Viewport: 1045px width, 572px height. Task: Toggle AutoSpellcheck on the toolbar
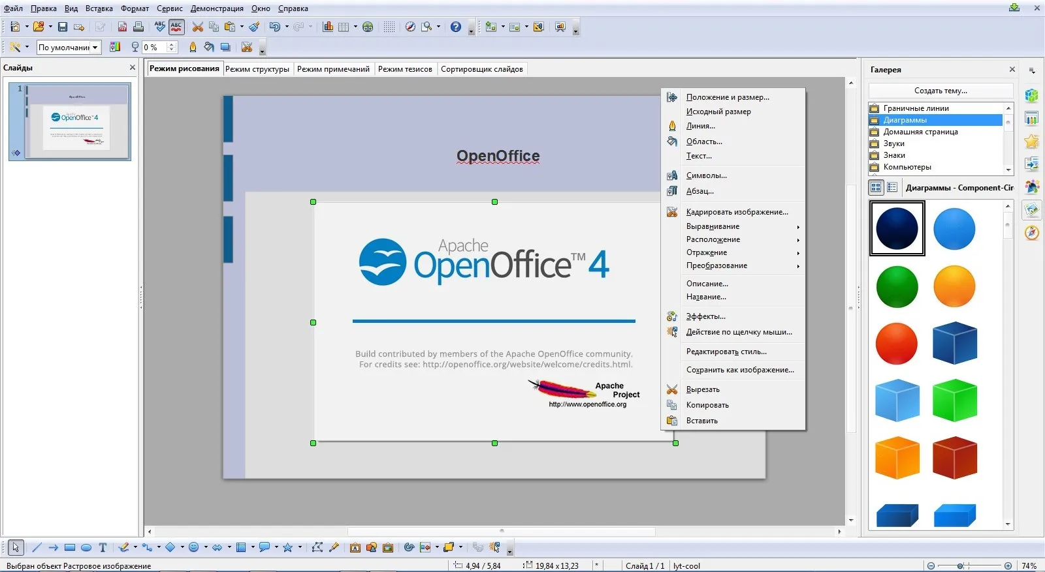click(x=176, y=27)
